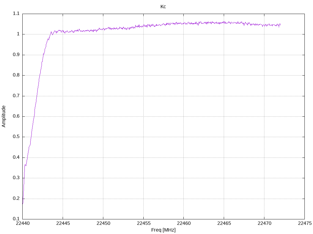
Task: Click the y-axis tick label 0.3
Action: click(16, 178)
